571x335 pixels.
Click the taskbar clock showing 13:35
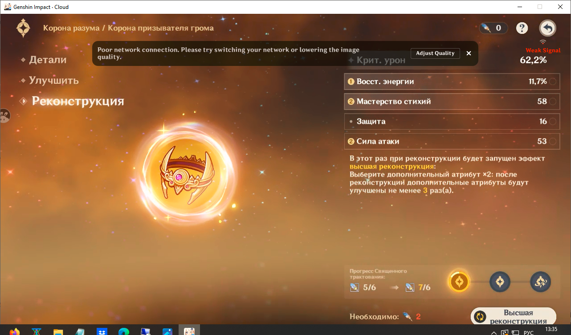point(551,329)
